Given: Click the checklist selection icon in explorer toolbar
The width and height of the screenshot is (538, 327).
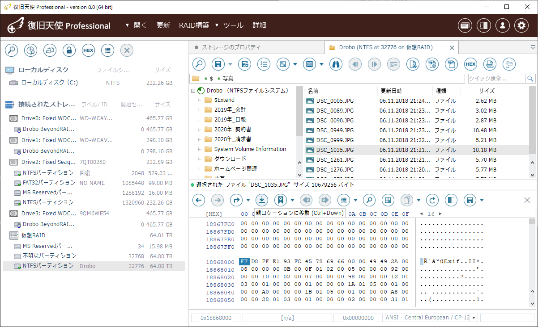Looking at the screenshot, I should pos(264,64).
